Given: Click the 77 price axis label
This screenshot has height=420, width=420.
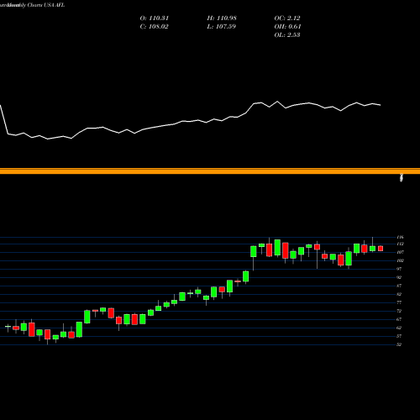Looking at the screenshot, I should pyautogui.click(x=399, y=302).
